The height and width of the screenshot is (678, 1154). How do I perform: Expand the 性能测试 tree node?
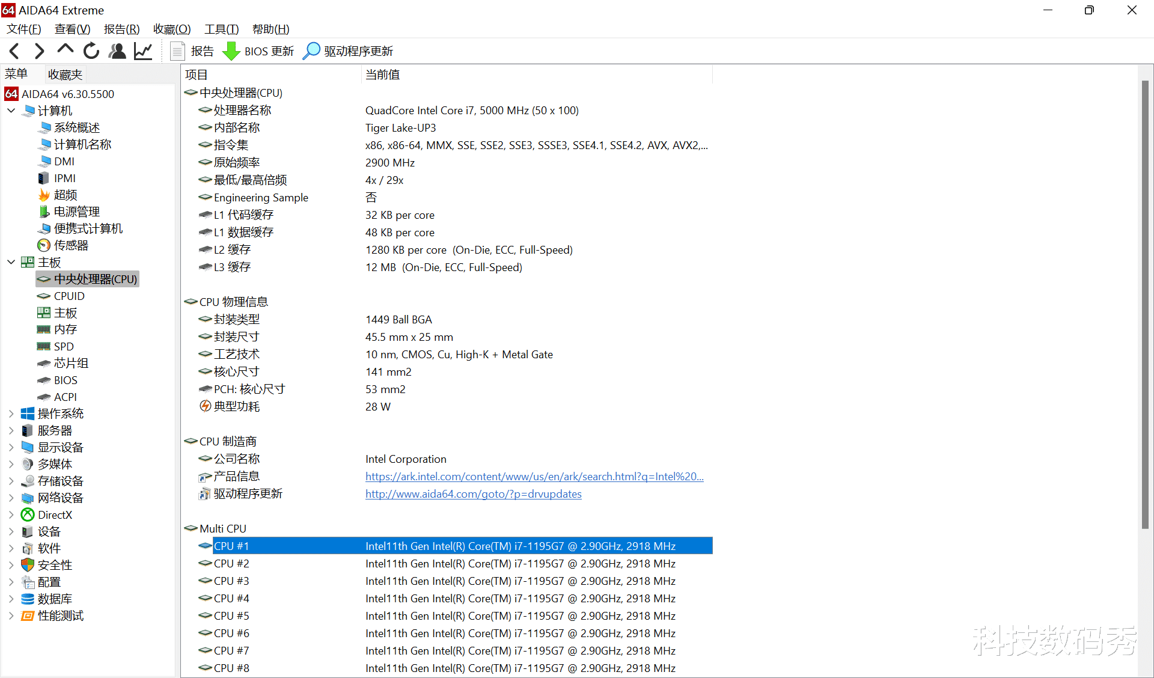(10, 615)
